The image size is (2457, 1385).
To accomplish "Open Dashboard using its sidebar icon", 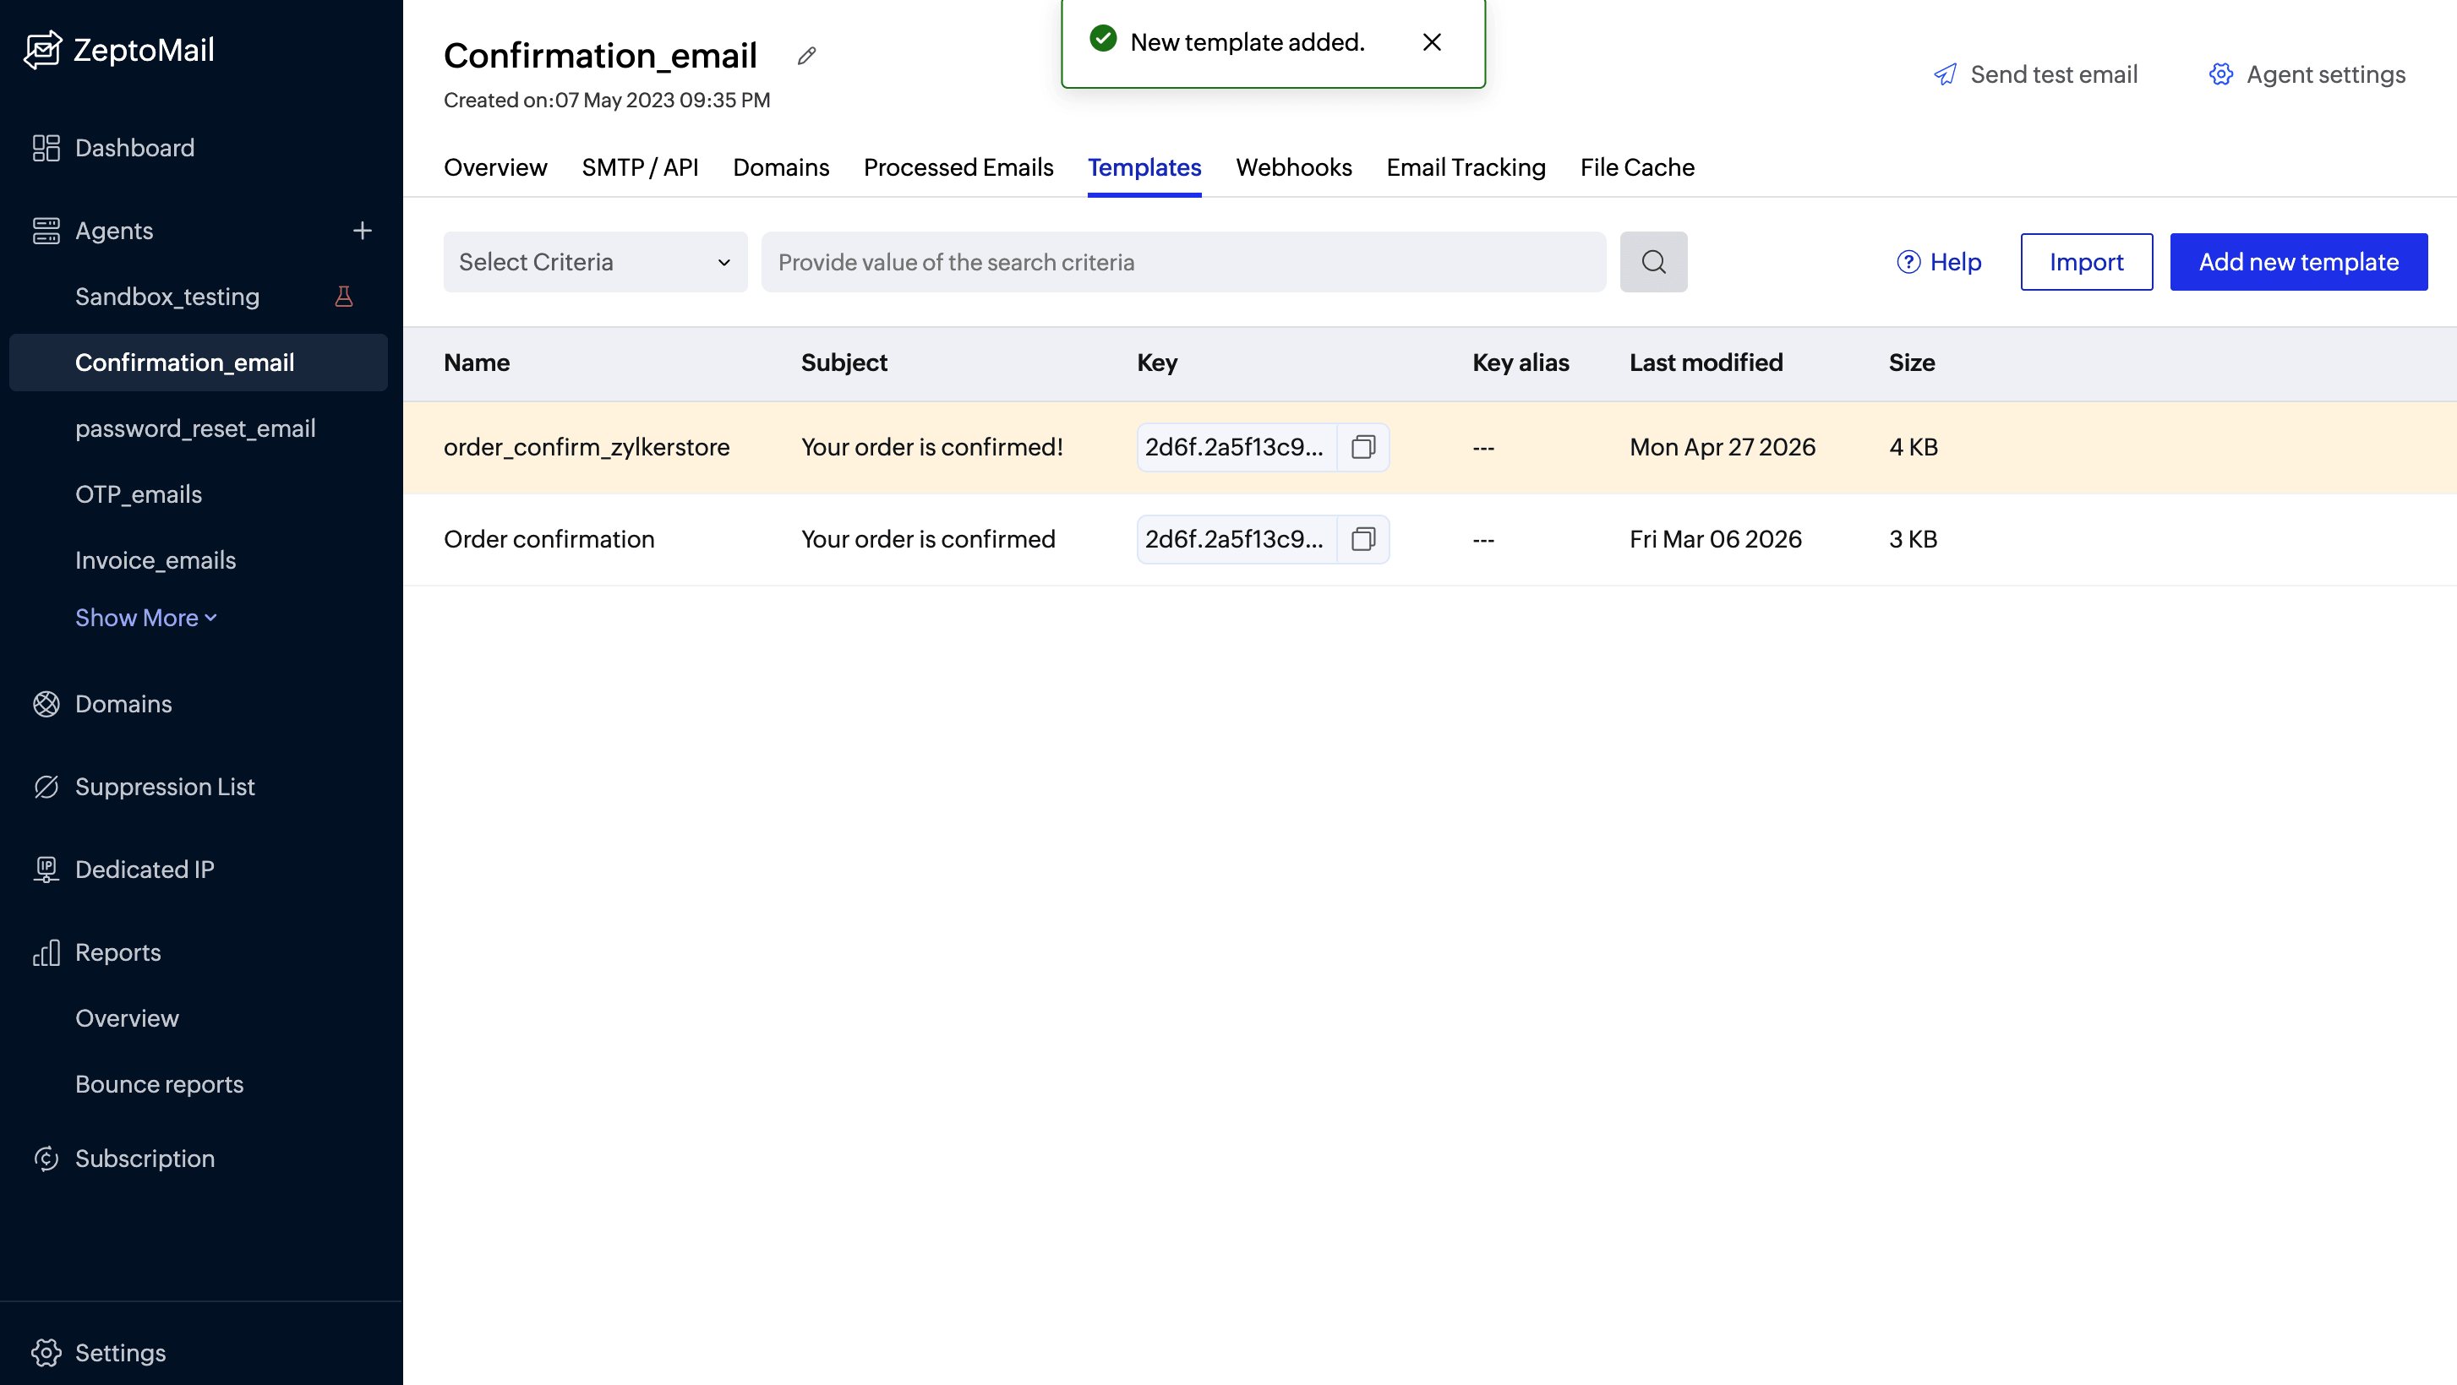I will (46, 148).
